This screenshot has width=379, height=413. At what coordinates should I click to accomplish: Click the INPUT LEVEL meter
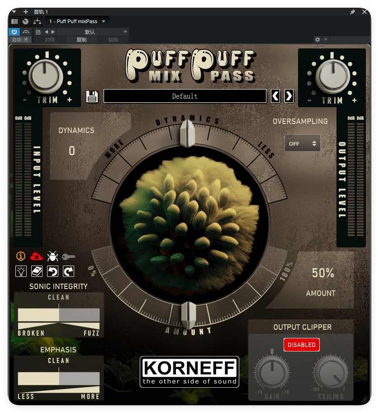pyautogui.click(x=23, y=179)
